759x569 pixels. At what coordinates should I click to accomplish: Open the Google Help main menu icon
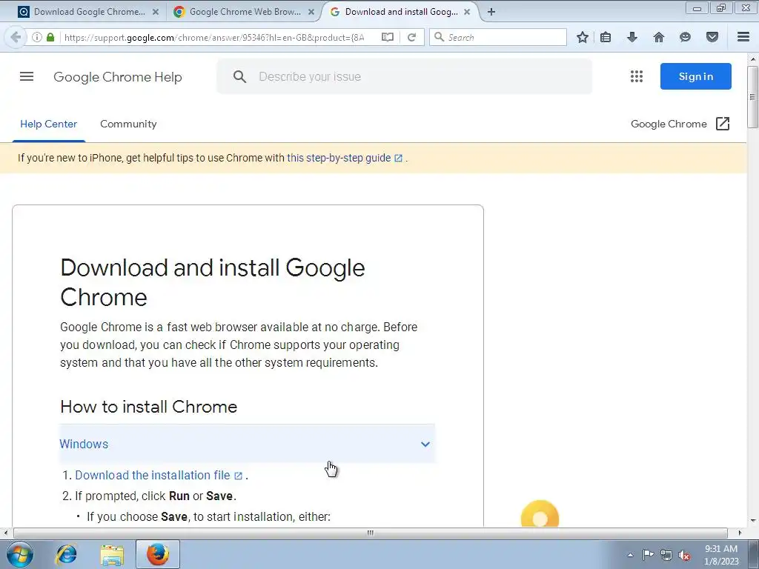[x=27, y=76]
